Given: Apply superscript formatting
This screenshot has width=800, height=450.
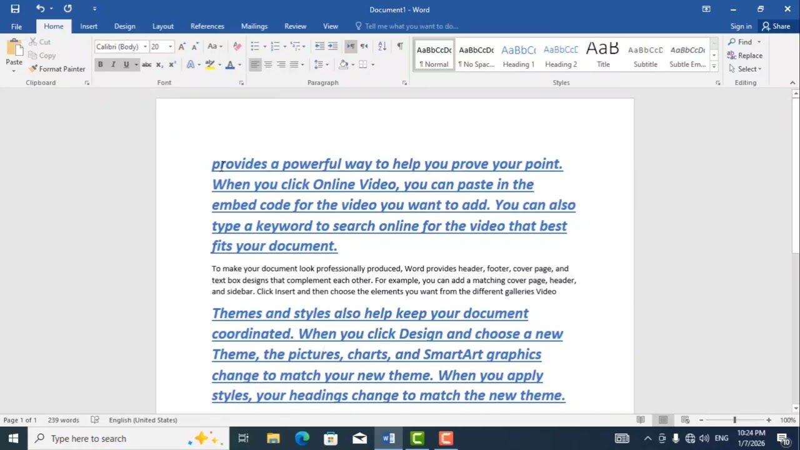Looking at the screenshot, I should pyautogui.click(x=172, y=64).
